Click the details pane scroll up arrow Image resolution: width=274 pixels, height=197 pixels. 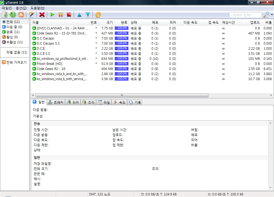coord(271,123)
